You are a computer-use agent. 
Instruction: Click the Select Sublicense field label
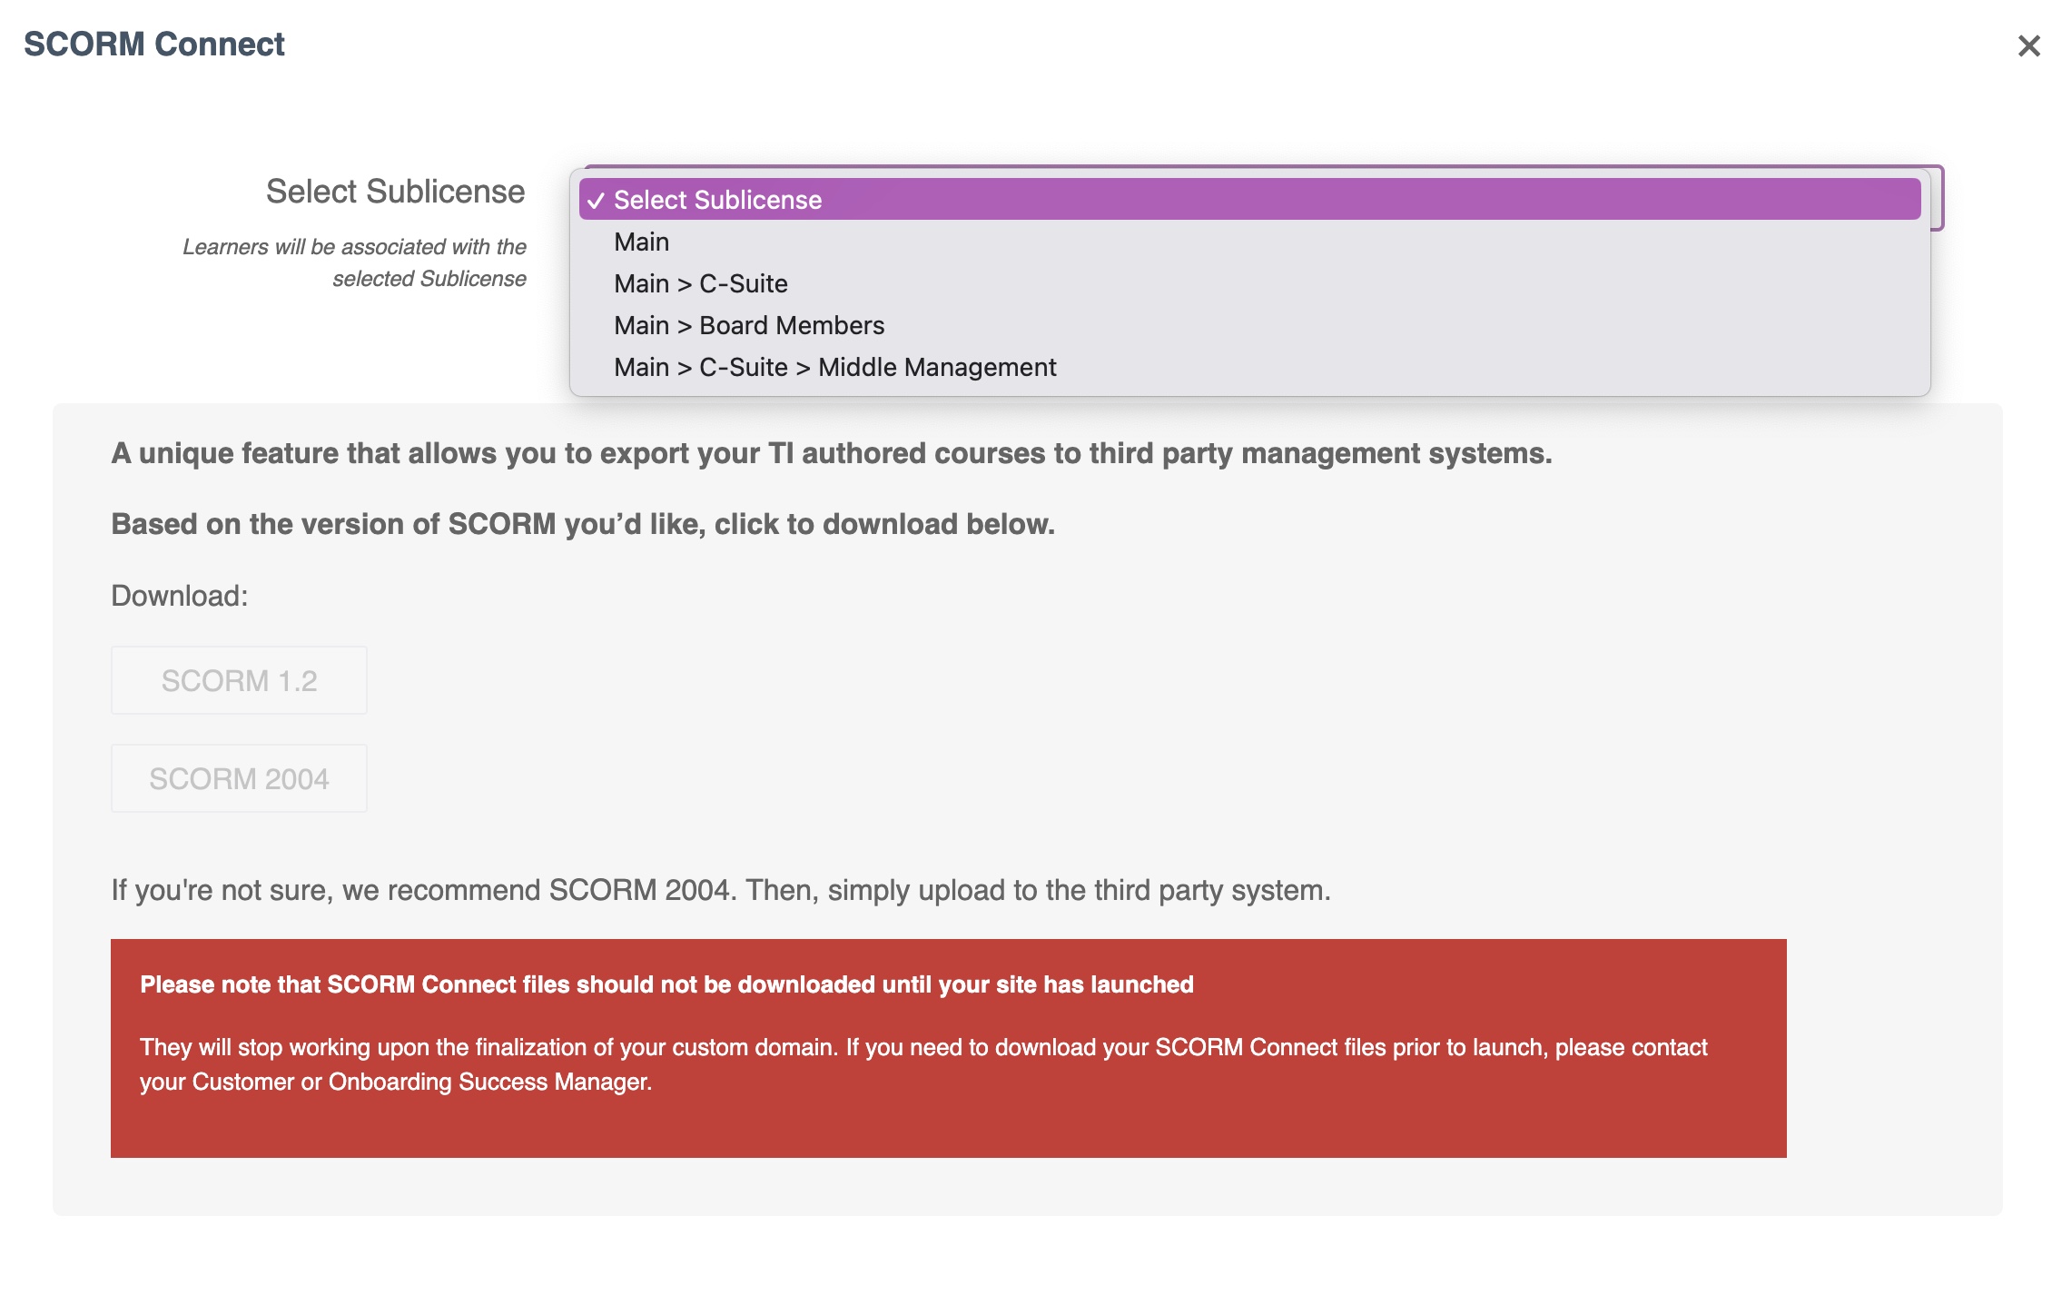click(x=395, y=192)
